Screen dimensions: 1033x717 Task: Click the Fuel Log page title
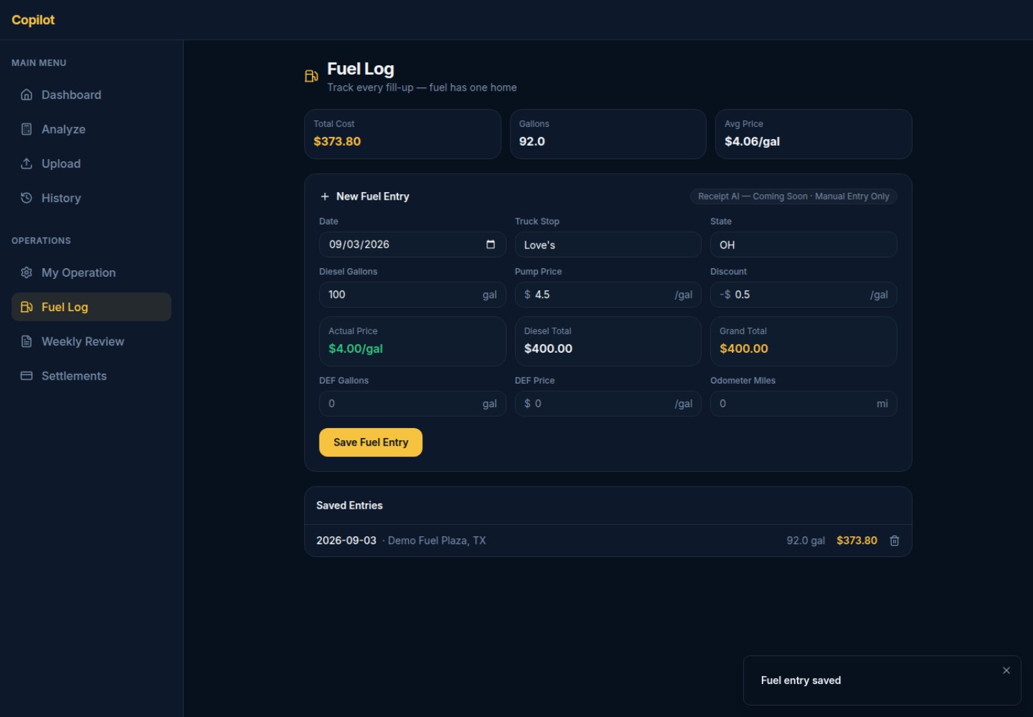(360, 69)
